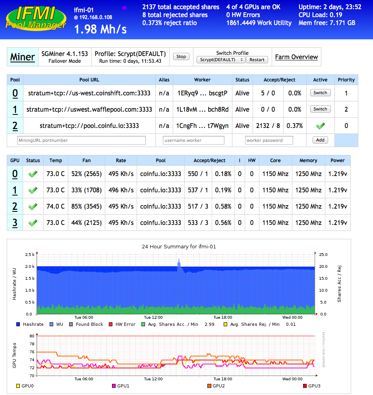The width and height of the screenshot is (373, 395).
Task: Click the GPU3 red legend swatch
Action: click(305, 386)
